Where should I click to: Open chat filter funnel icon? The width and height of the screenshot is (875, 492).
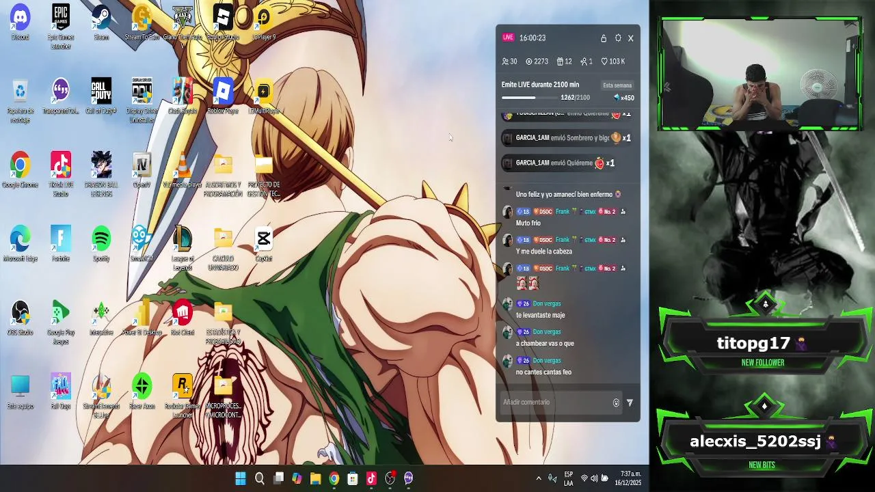point(630,403)
